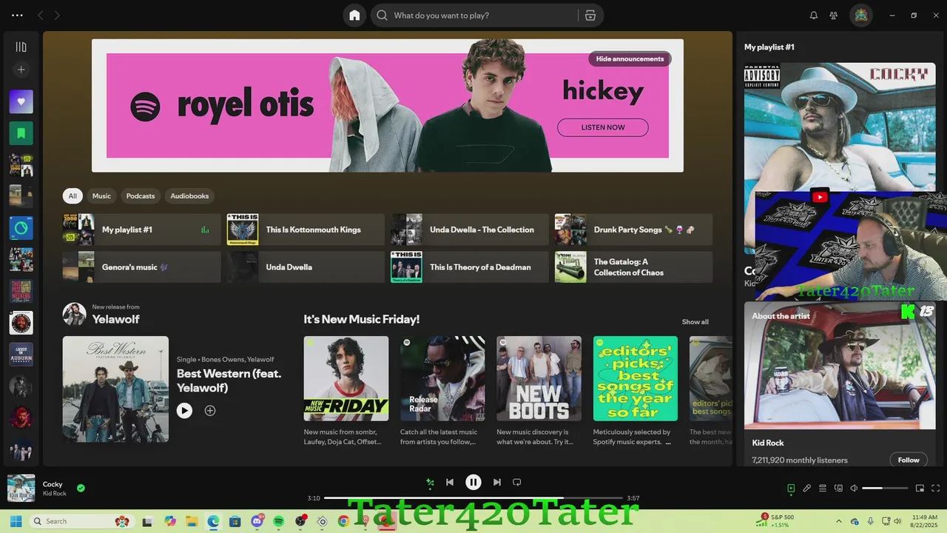The image size is (947, 533).
Task: Open Yelawolf artist link
Action: (115, 319)
